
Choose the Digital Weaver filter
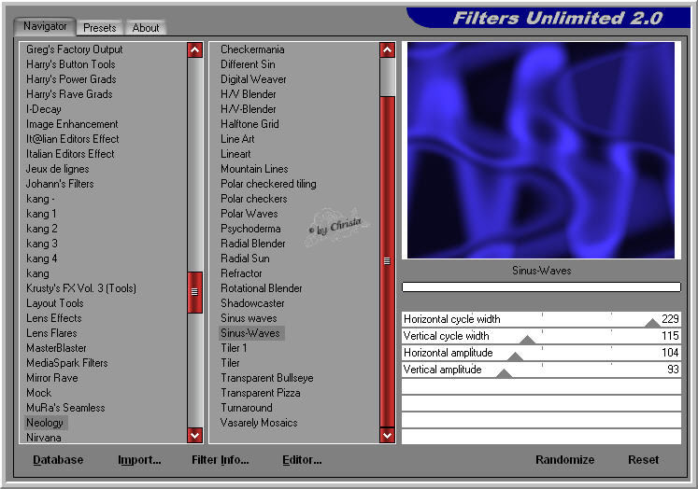coord(254,79)
